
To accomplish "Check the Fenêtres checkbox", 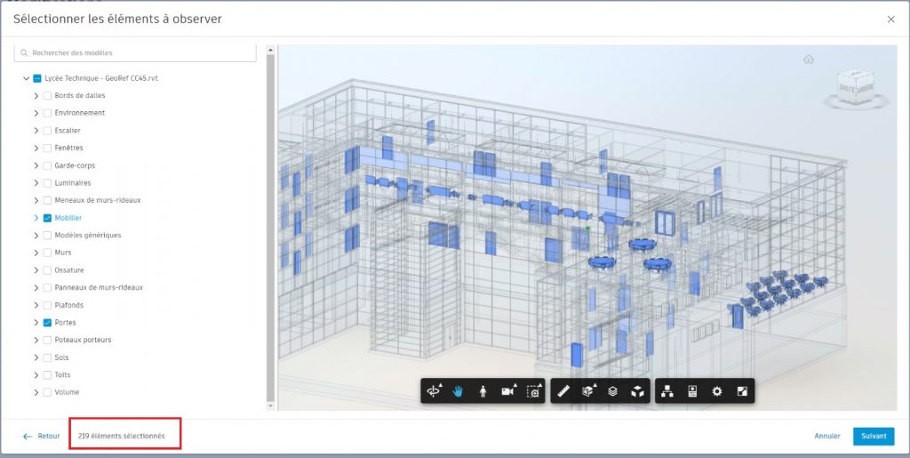I will pos(47,148).
